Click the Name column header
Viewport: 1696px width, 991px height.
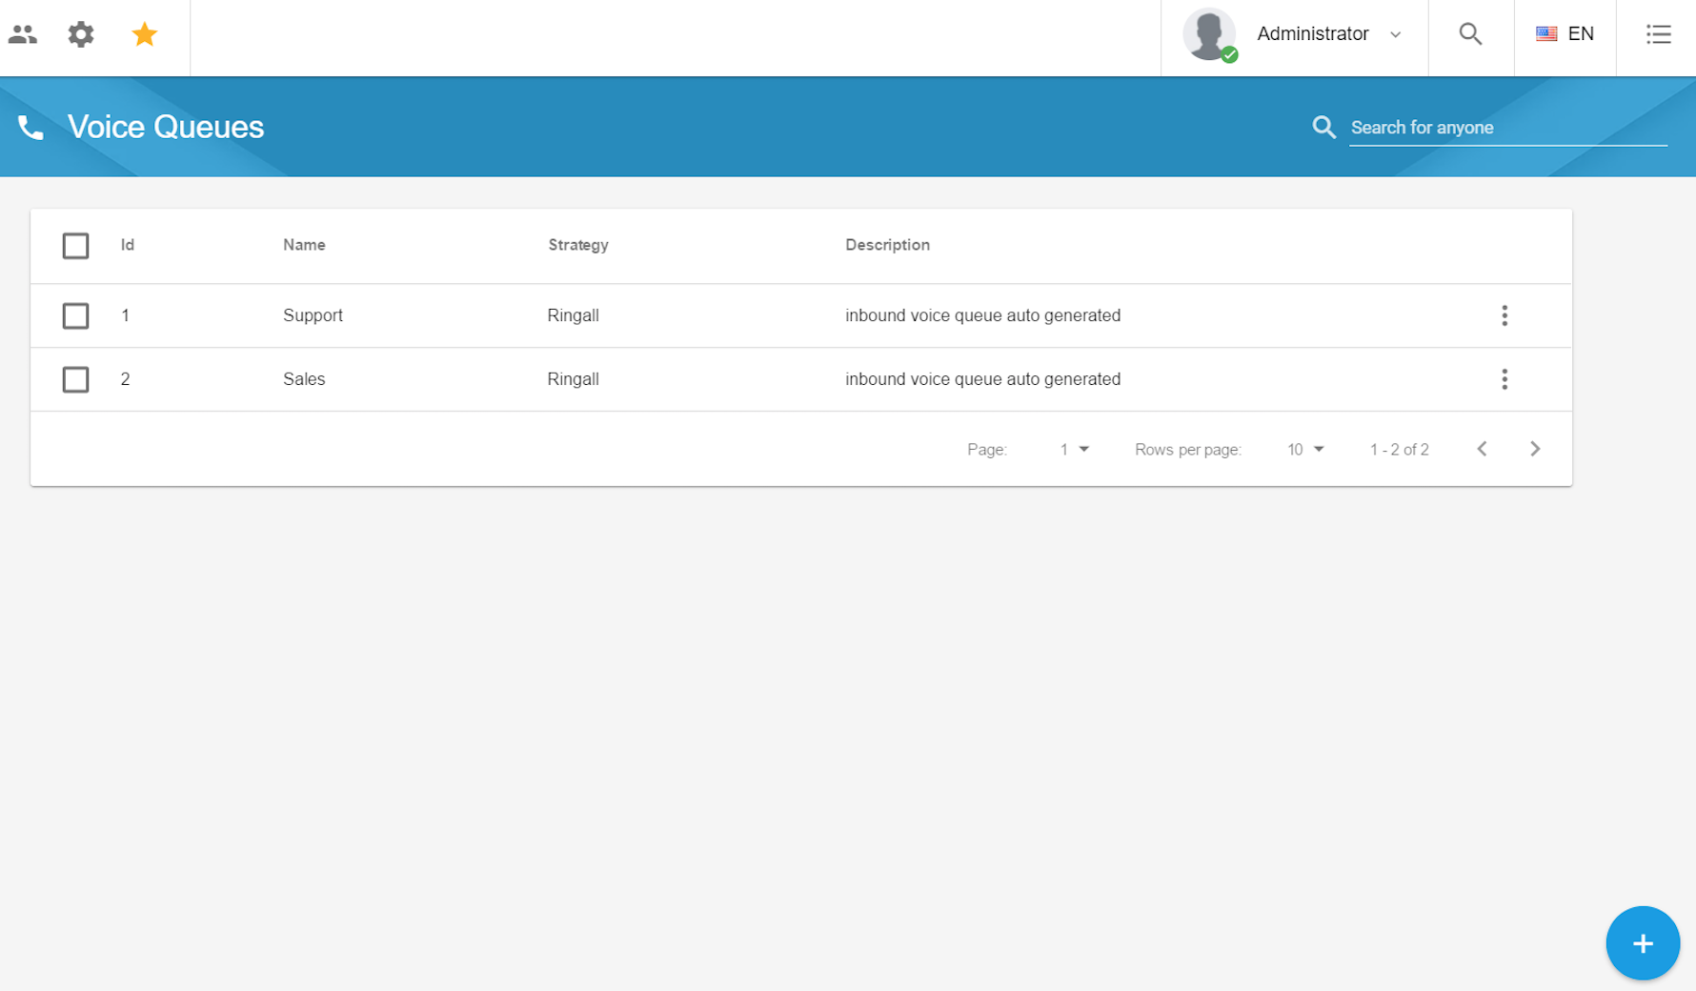pos(304,245)
